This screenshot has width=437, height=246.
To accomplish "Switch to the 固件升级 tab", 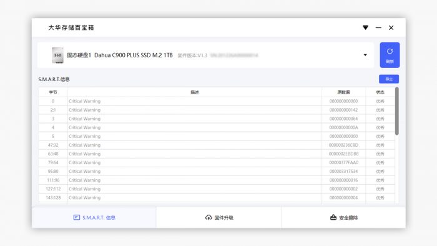I will (219, 217).
